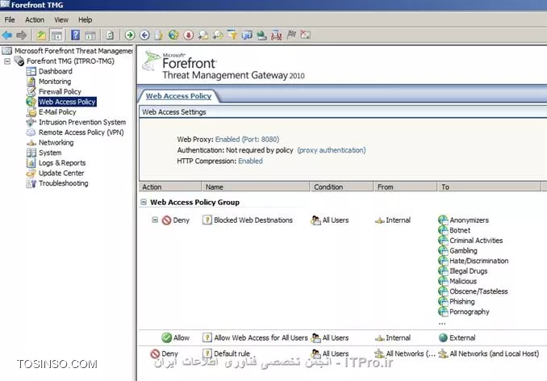This screenshot has height=381, width=547.
Task: Click the Action column header
Action: tap(170, 187)
